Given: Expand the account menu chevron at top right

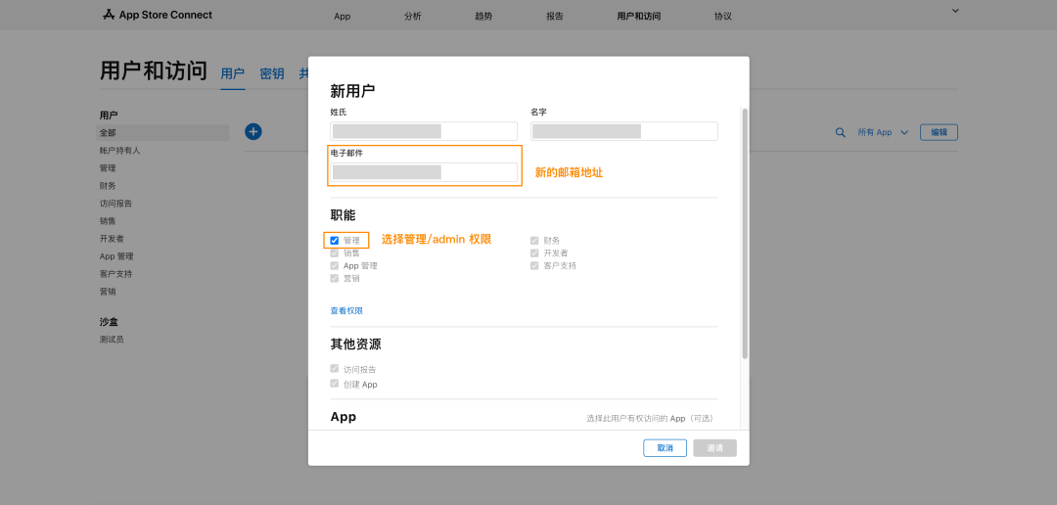Looking at the screenshot, I should 954,10.
